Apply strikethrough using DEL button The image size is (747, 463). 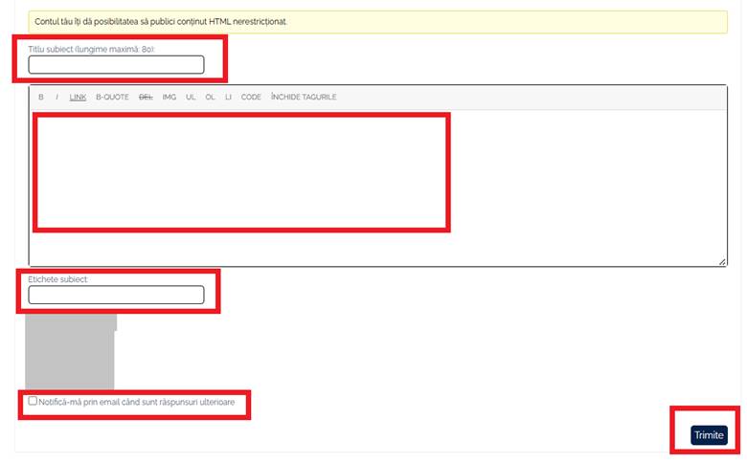pyautogui.click(x=146, y=98)
